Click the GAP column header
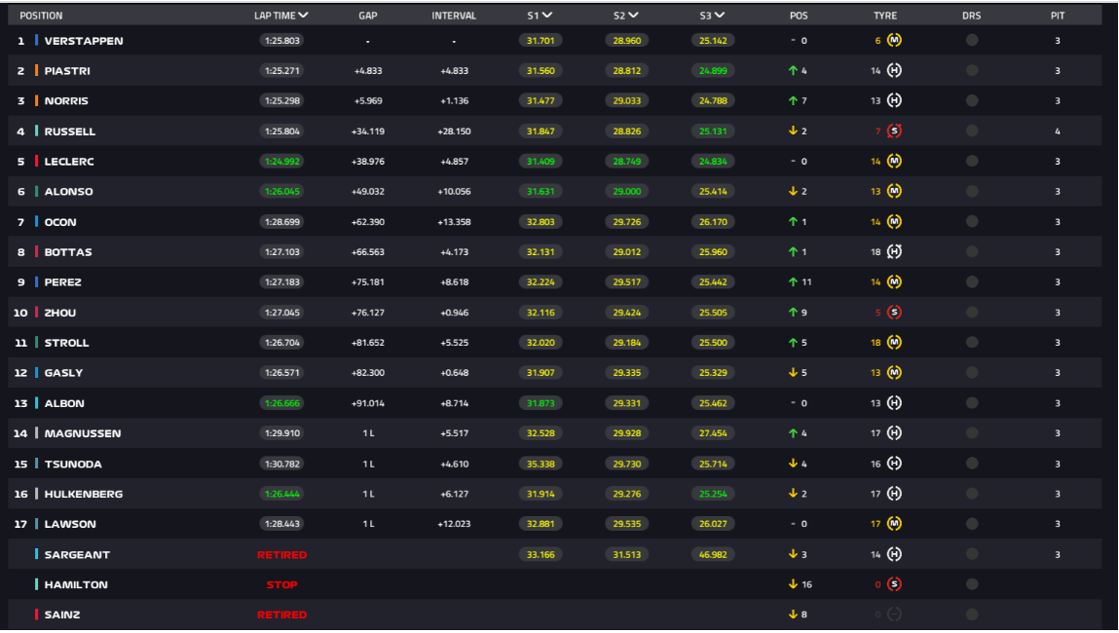1119x633 pixels. pos(367,16)
